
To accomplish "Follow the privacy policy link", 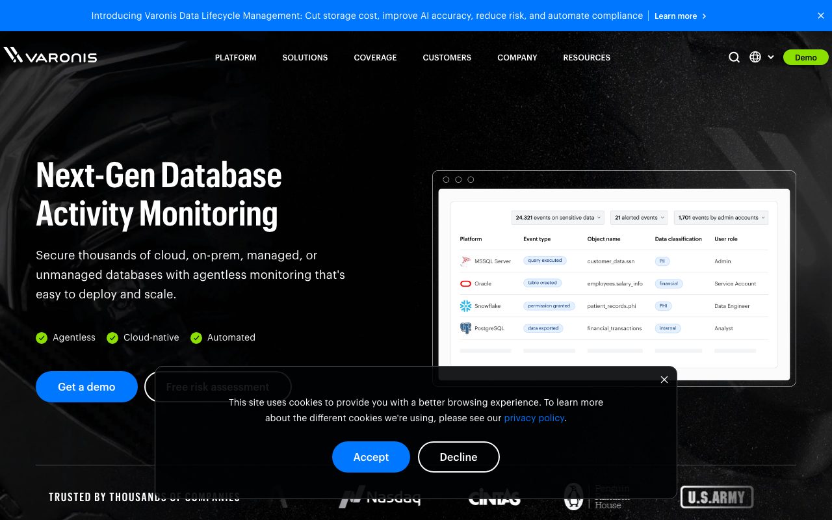I will [x=534, y=418].
